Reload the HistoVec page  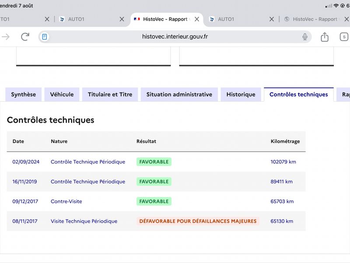click(25, 37)
